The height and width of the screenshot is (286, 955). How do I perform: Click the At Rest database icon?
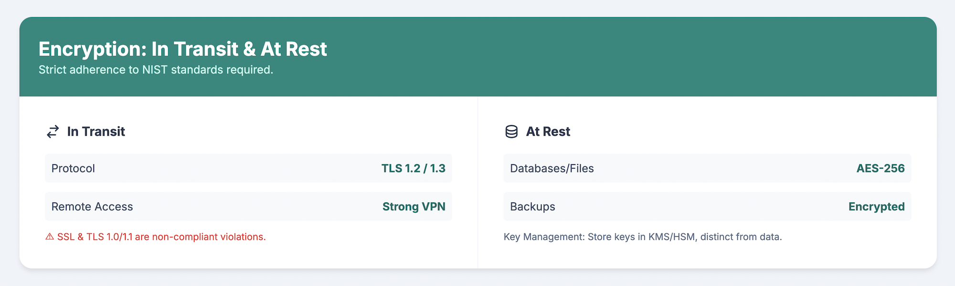pyautogui.click(x=511, y=131)
